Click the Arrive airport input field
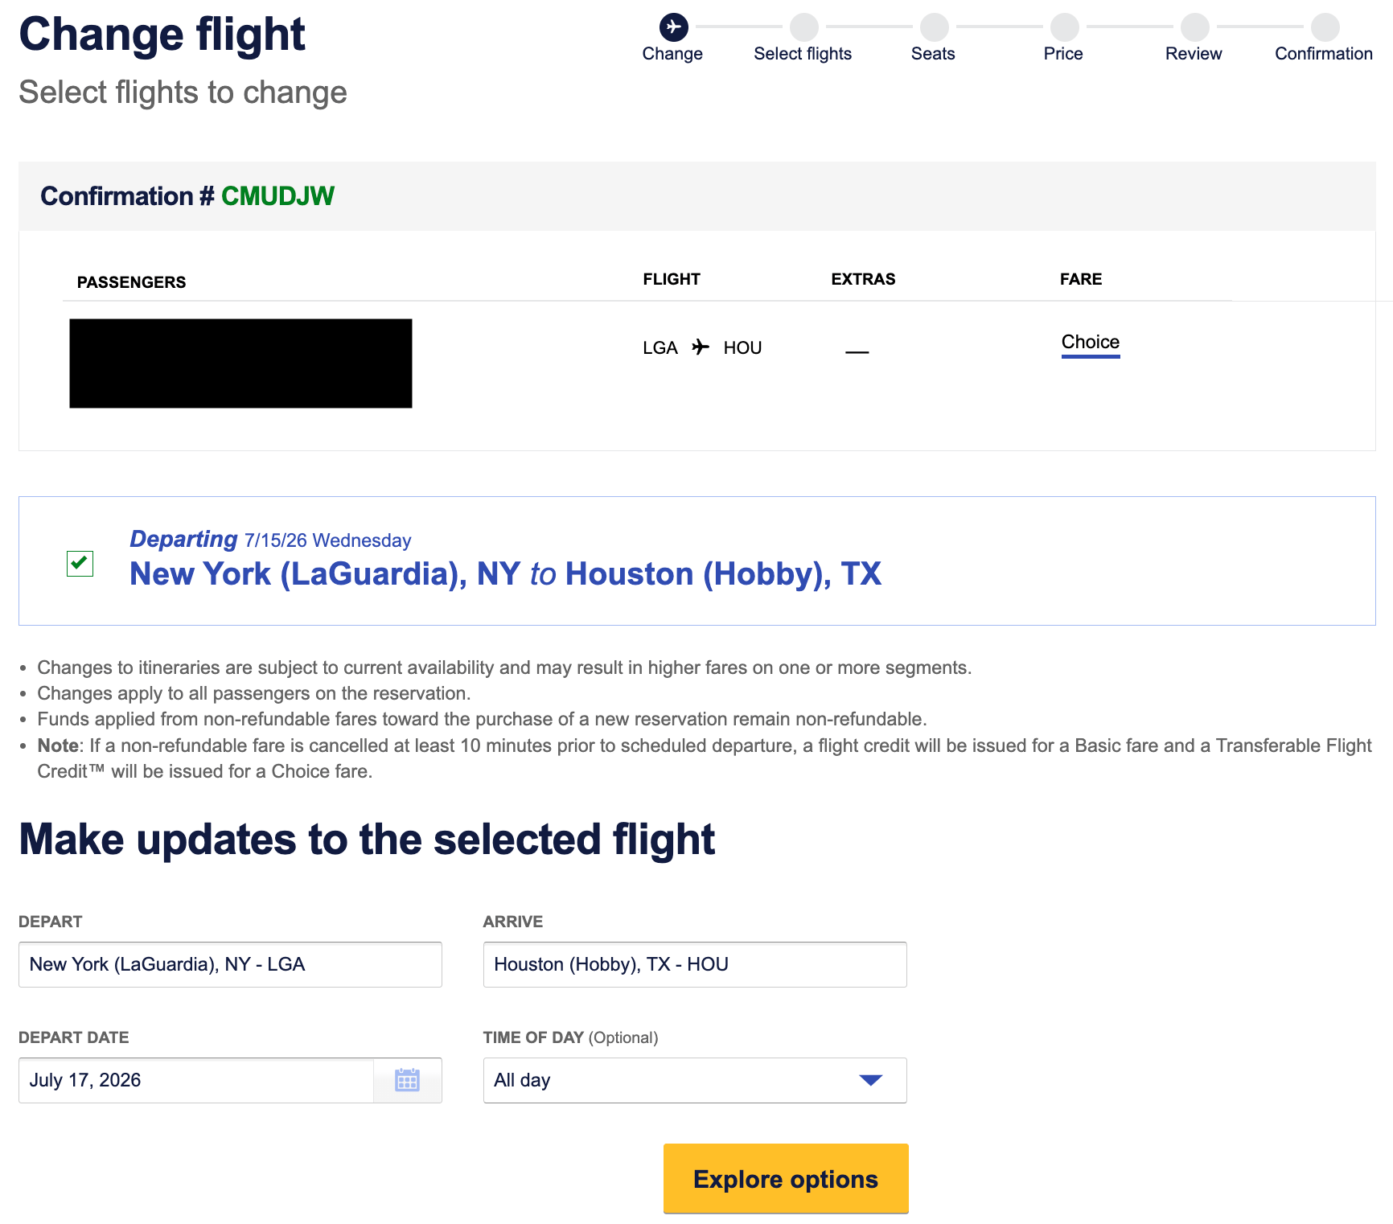This screenshot has width=1393, height=1224. click(x=694, y=964)
